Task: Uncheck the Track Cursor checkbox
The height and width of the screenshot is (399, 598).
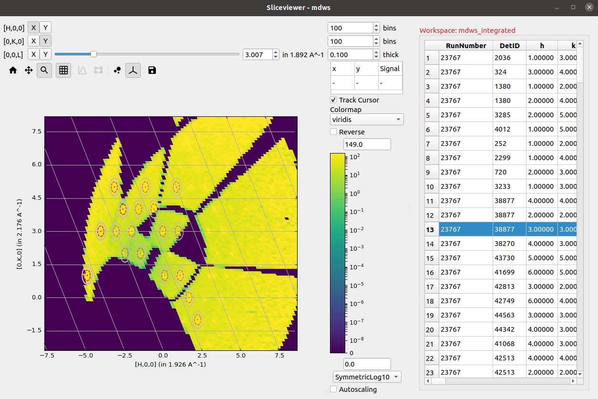Action: pos(333,100)
